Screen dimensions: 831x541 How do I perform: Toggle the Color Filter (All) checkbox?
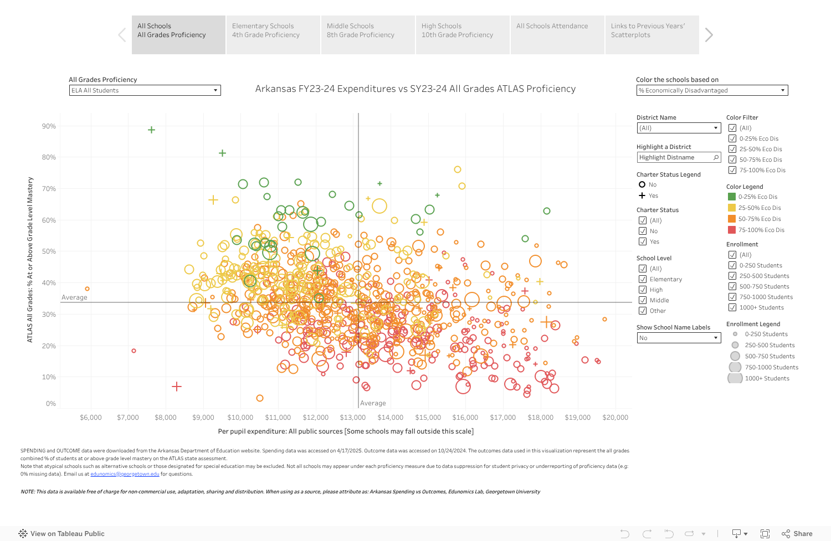click(x=732, y=128)
